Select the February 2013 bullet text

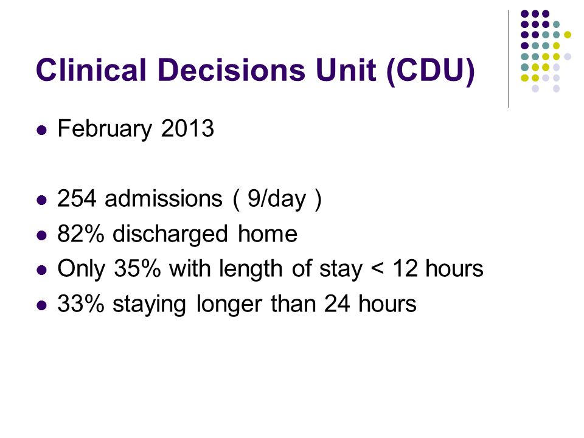click(x=136, y=129)
